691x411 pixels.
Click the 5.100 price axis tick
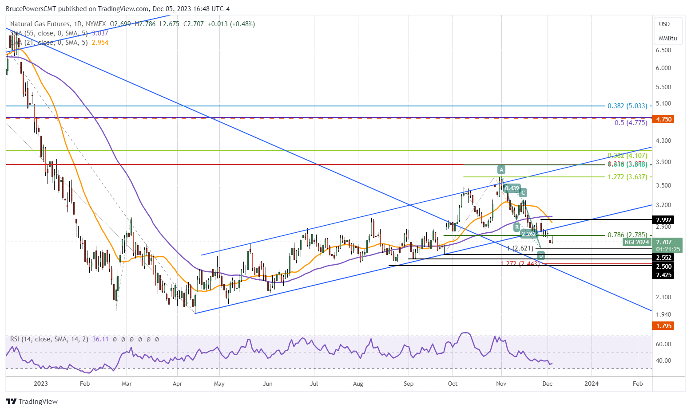pos(663,104)
